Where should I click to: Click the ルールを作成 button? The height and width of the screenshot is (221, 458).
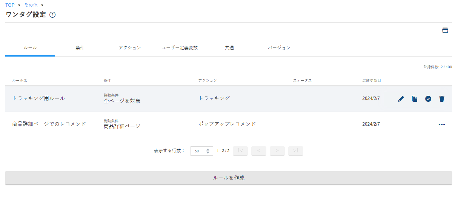point(229,178)
